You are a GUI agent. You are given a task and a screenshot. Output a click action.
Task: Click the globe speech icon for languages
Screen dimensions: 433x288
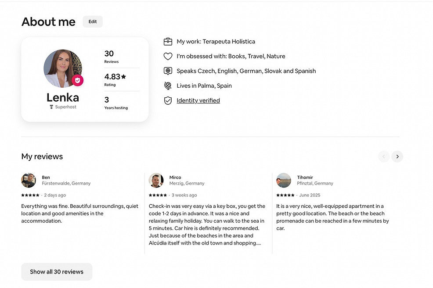point(168,71)
